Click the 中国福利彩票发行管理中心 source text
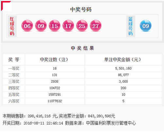The height and width of the screenshot is (132, 164). (x=111, y=123)
